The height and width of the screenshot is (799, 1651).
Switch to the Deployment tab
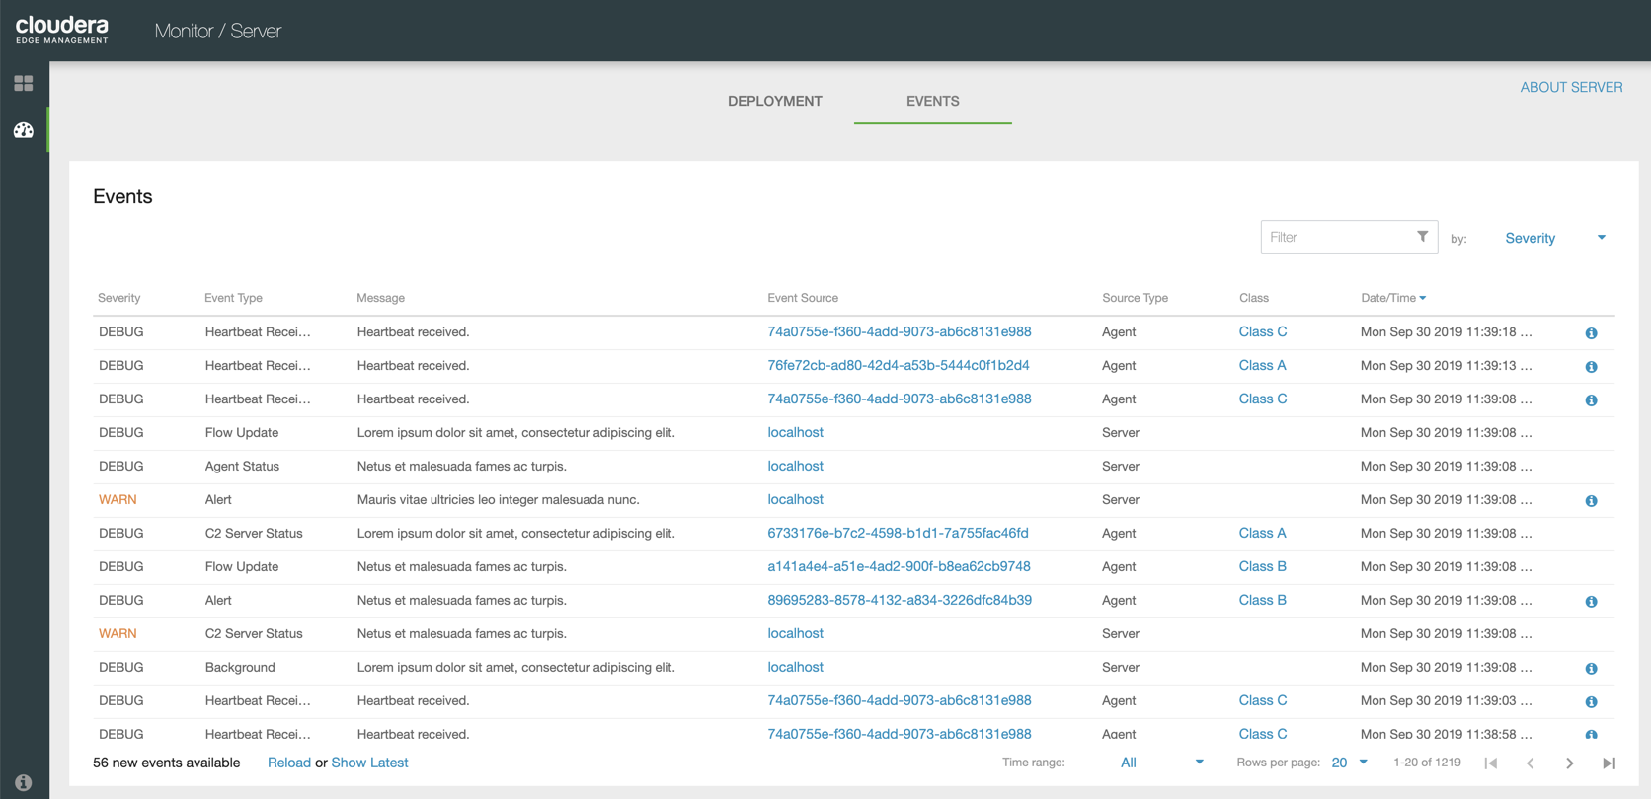pos(774,101)
